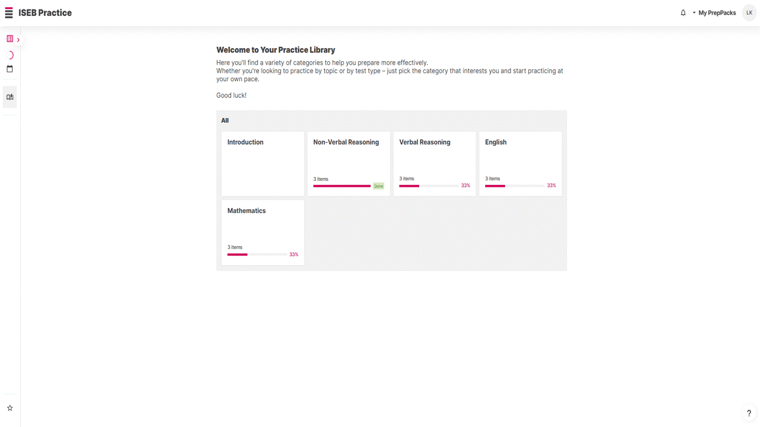Click the ISEB Practice logo title
The image size is (760, 427).
[45, 13]
